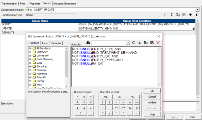Image resolution: width=202 pixels, height=120 pixels.
Task: Open the expression editor arrow in UPDATE row
Action: click(x=193, y=29)
